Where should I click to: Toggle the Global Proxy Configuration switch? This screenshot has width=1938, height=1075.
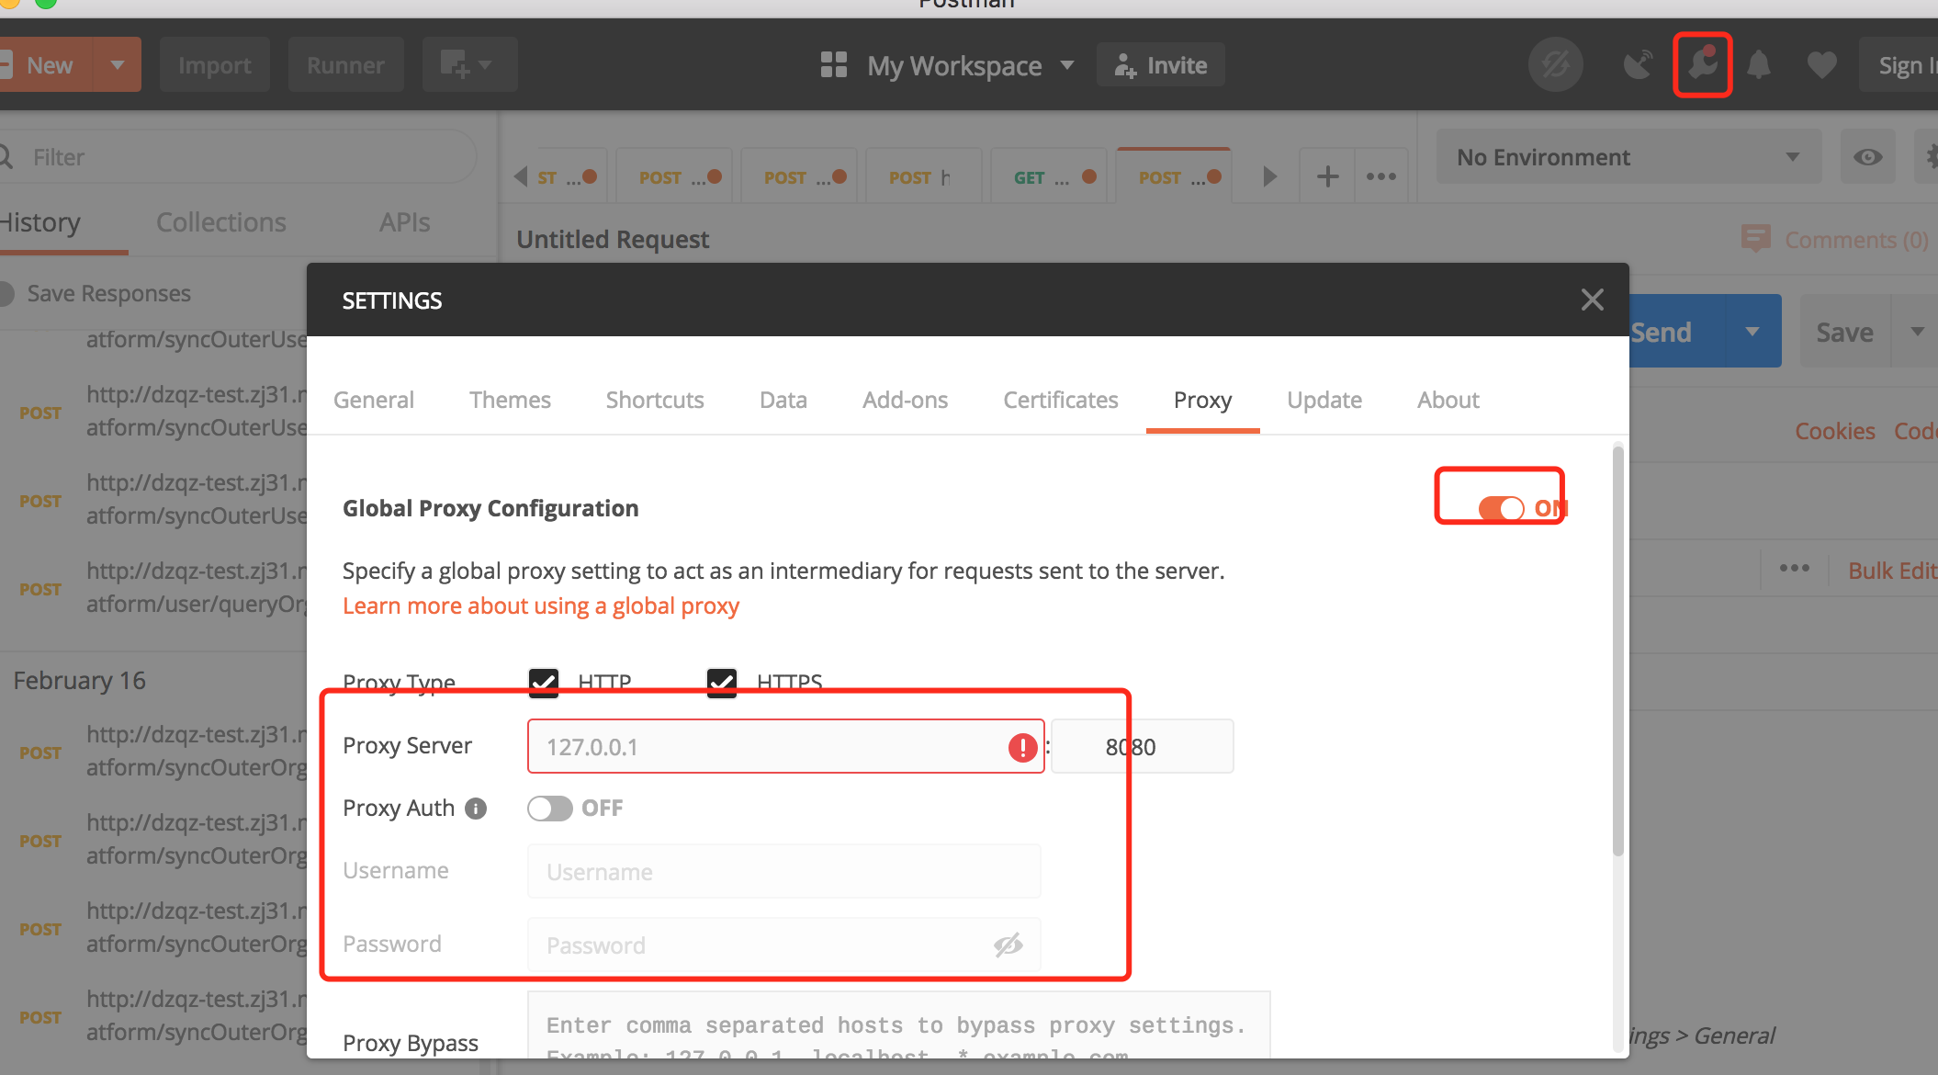(1502, 508)
